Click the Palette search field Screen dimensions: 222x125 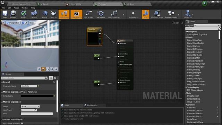click(x=202, y=28)
